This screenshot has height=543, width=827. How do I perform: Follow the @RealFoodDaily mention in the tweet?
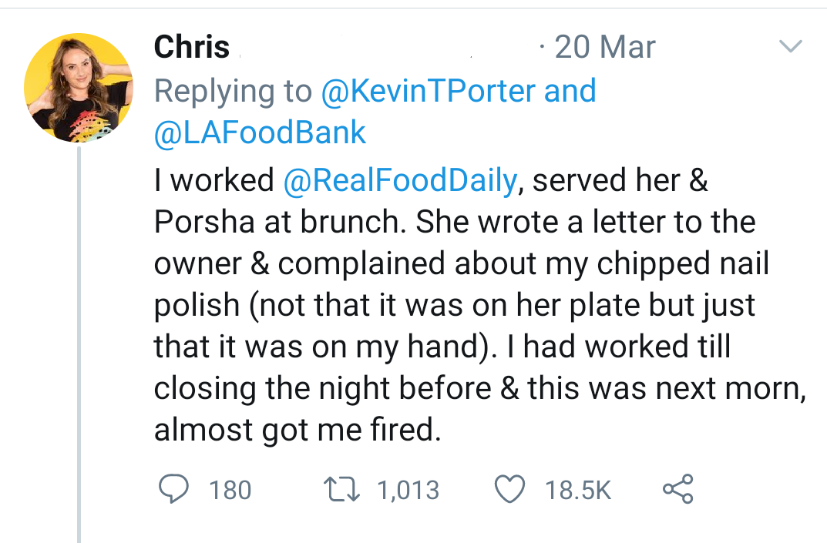[400, 180]
